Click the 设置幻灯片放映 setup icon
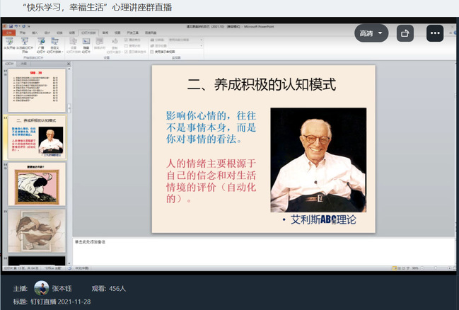This screenshot has height=310, width=459. (73, 44)
